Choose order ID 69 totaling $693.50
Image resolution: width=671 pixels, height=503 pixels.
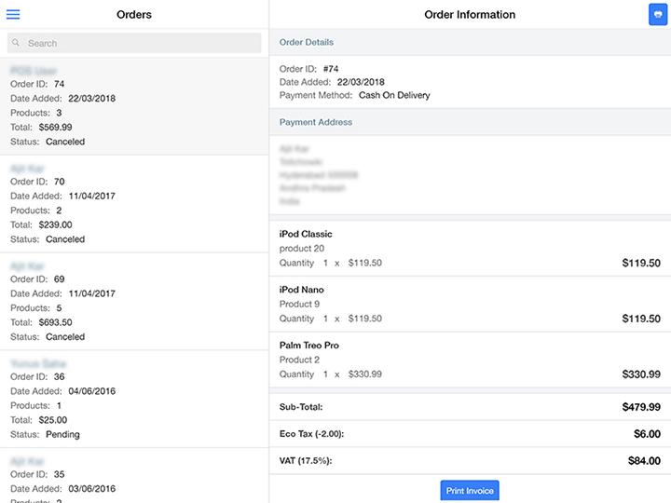click(x=134, y=301)
